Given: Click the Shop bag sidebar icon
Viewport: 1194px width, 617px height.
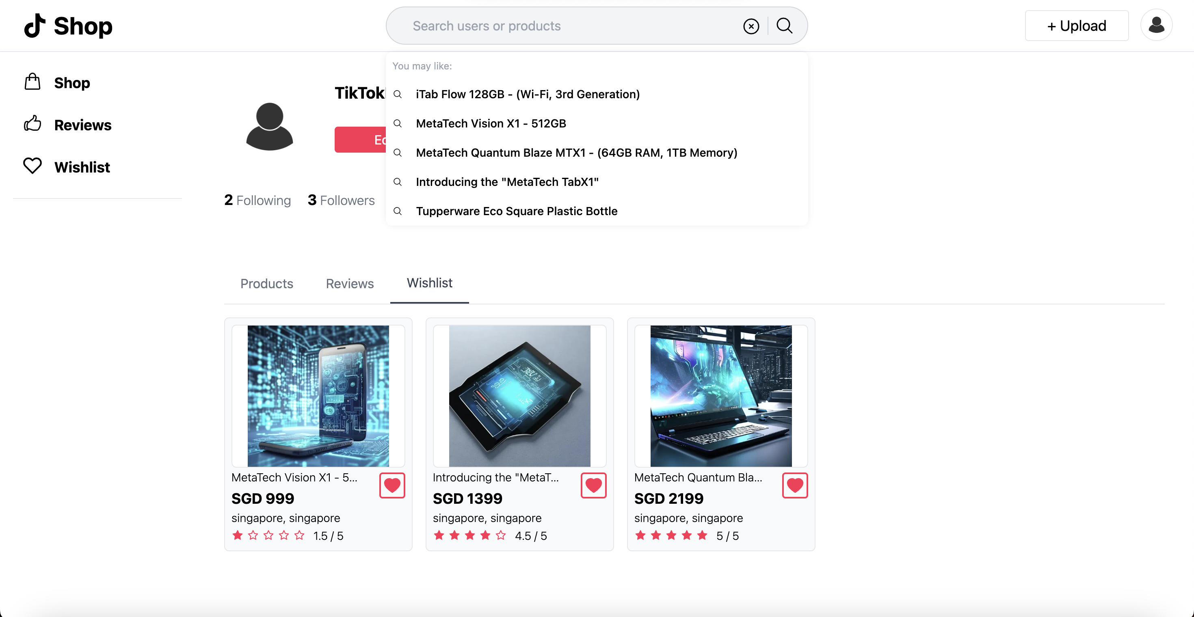Looking at the screenshot, I should click(x=32, y=82).
